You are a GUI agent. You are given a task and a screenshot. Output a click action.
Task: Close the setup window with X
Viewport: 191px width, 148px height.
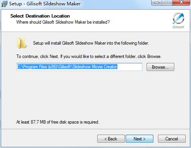tap(181, 2)
